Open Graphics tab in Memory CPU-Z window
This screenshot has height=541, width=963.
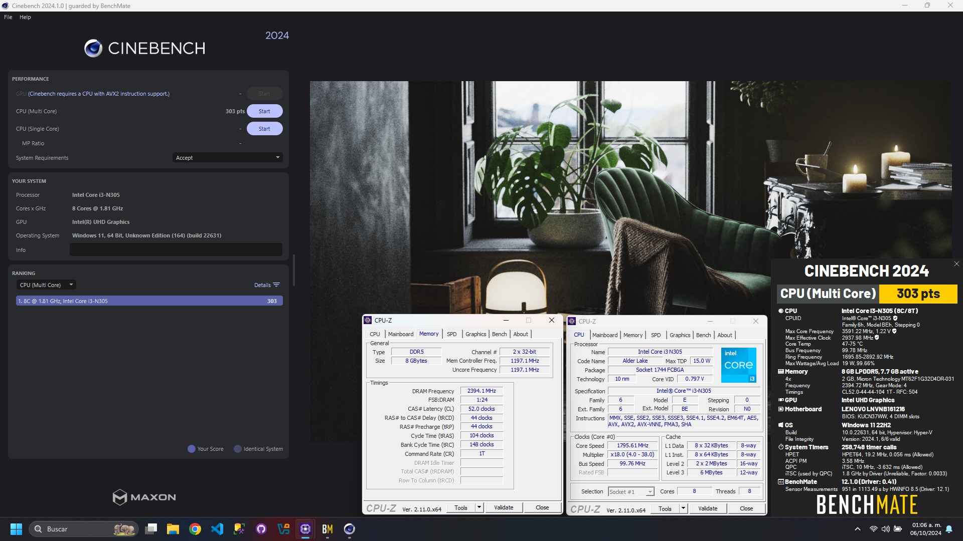click(x=475, y=334)
